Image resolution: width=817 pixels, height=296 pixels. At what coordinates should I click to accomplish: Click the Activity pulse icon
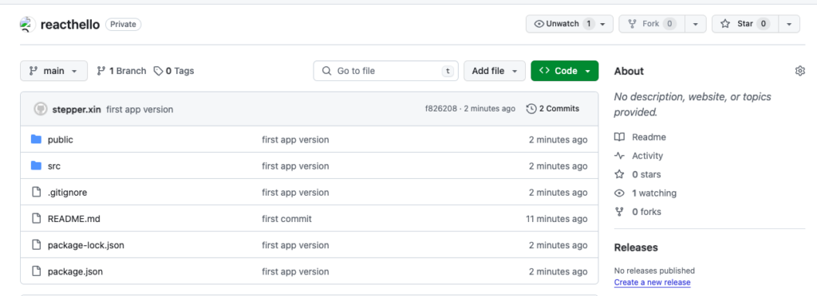click(619, 156)
